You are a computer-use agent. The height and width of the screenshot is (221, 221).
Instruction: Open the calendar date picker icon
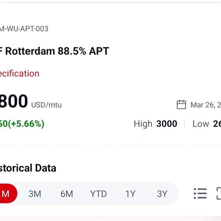(181, 105)
